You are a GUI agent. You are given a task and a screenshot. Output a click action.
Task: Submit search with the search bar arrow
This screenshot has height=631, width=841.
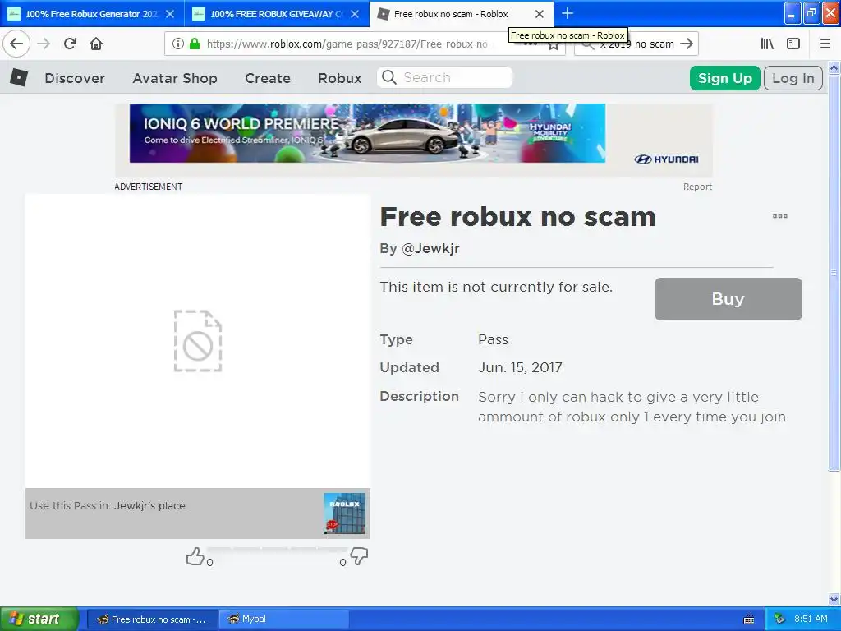pyautogui.click(x=687, y=44)
